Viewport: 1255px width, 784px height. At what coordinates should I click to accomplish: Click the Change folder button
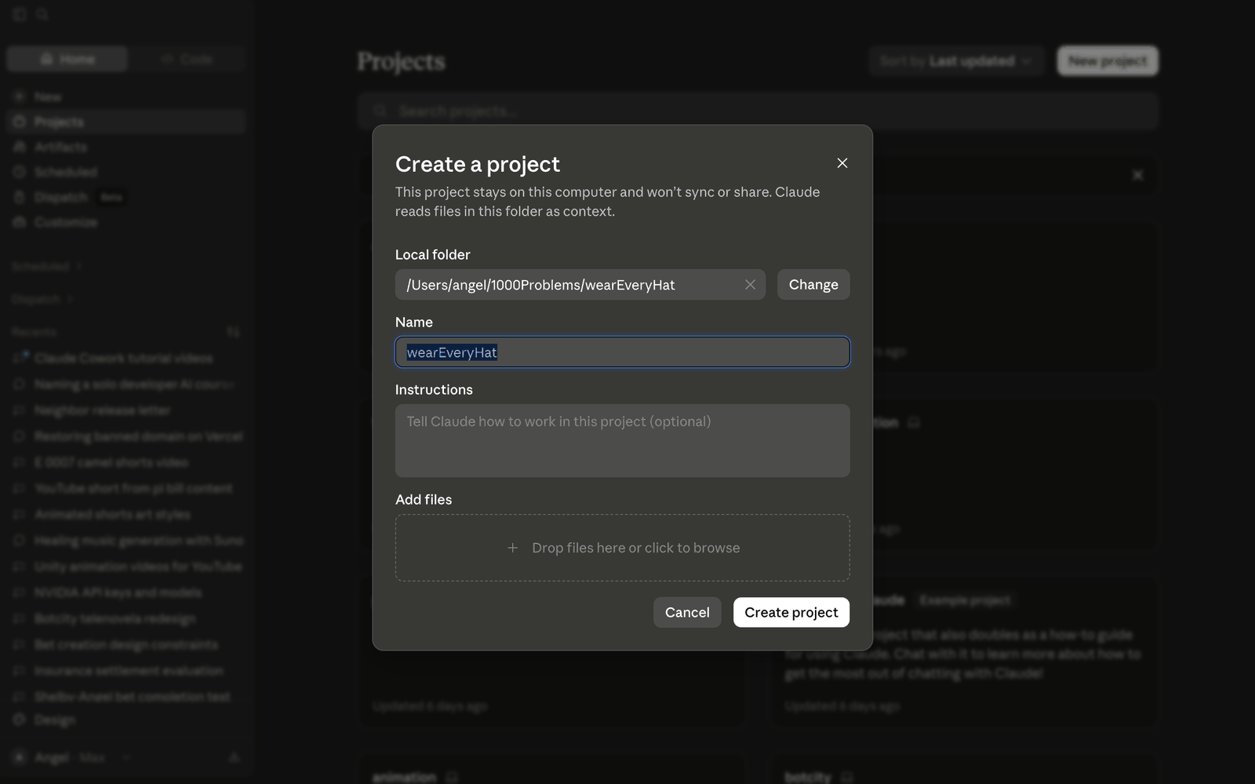click(813, 285)
